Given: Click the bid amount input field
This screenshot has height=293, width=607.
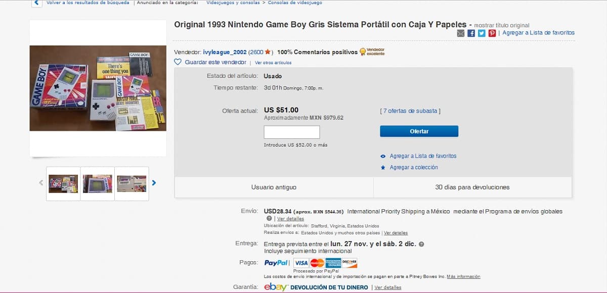Looking at the screenshot, I should [292, 132].
